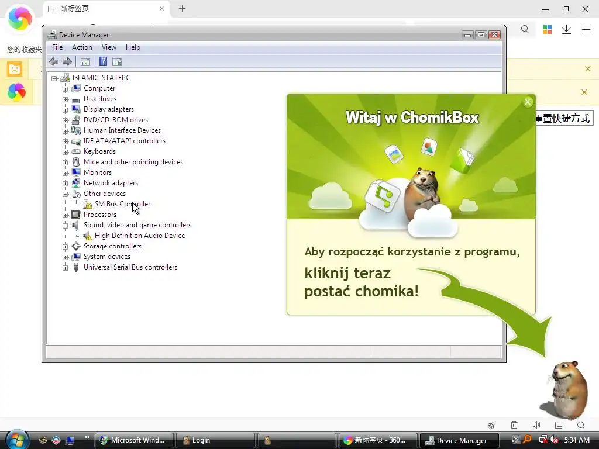599x449 pixels.
Task: Expand the Display adapters category
Action: 66,110
